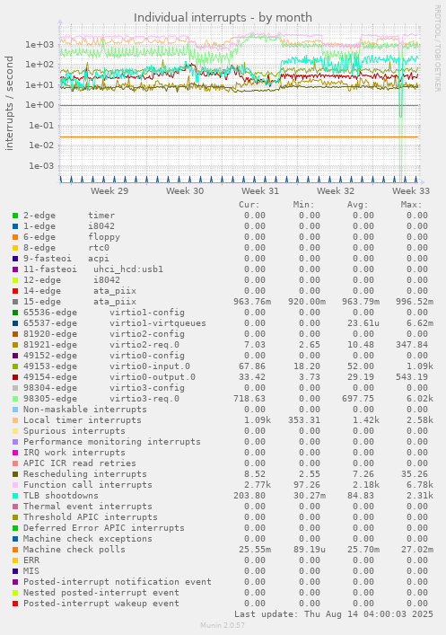The width and height of the screenshot is (446, 635).
Task: Click the Week 29 axis label
Action: point(109,190)
